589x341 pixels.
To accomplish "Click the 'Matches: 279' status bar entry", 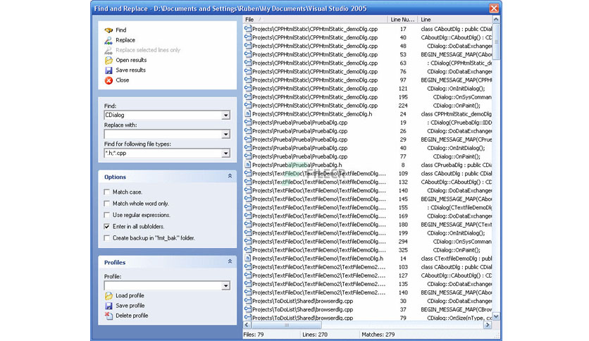I will [378, 335].
